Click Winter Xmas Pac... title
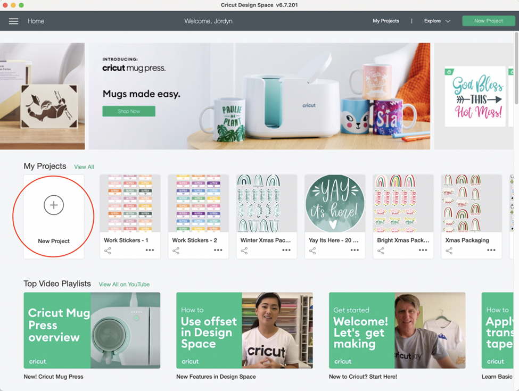Viewport: 519px width, 391px height. click(266, 240)
